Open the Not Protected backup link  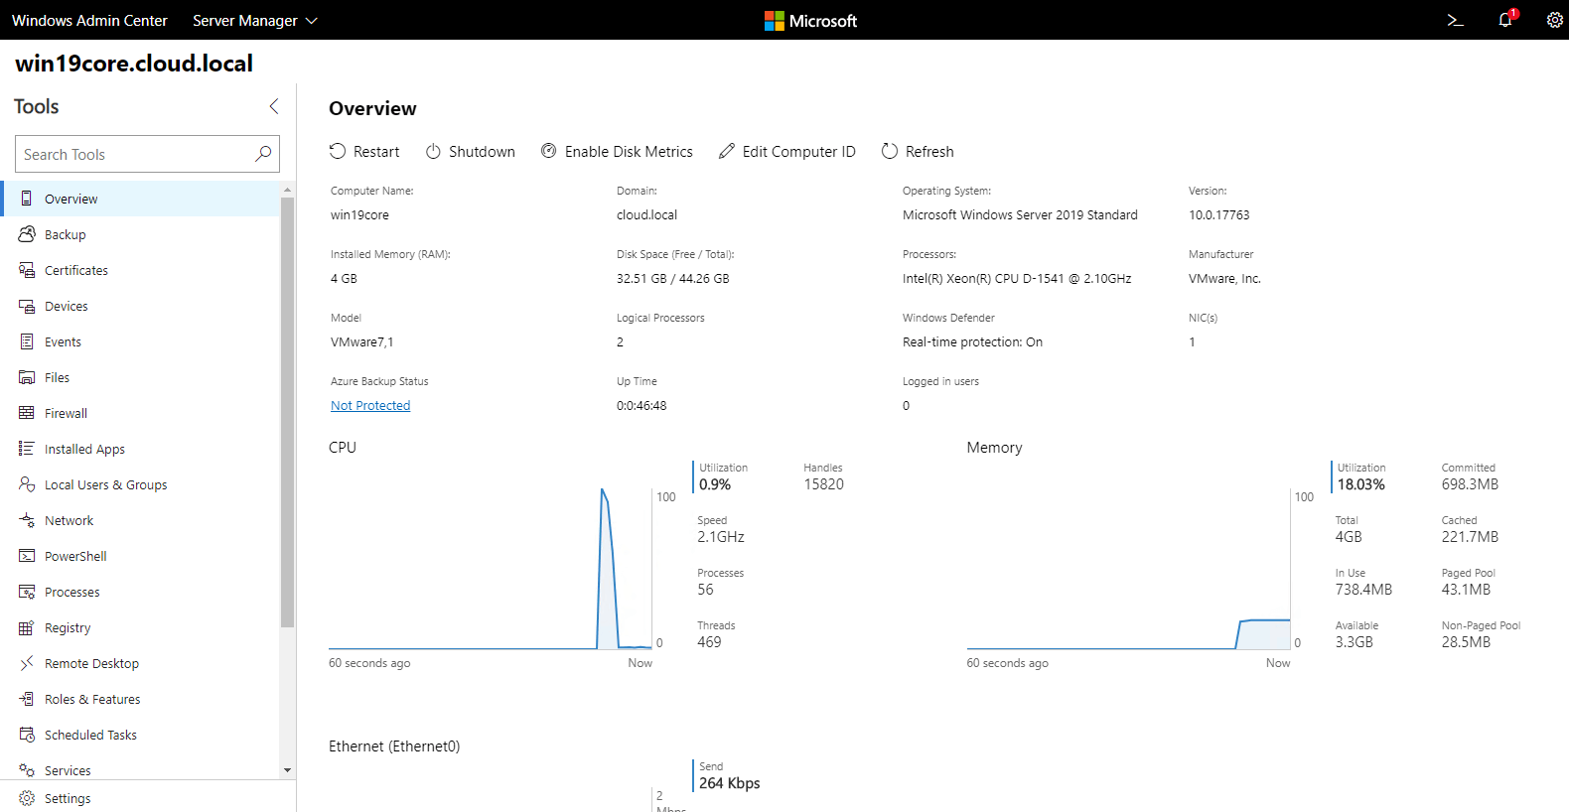click(370, 405)
